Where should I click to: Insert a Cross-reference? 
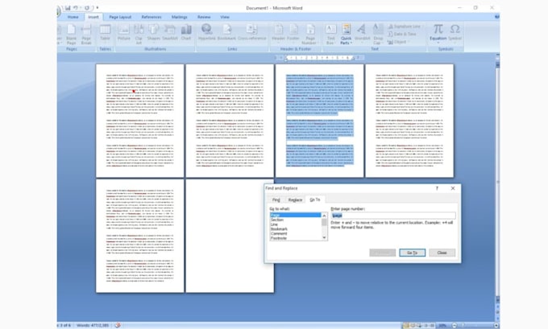click(x=251, y=33)
